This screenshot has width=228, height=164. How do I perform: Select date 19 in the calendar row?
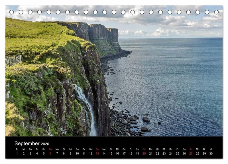point(137,153)
